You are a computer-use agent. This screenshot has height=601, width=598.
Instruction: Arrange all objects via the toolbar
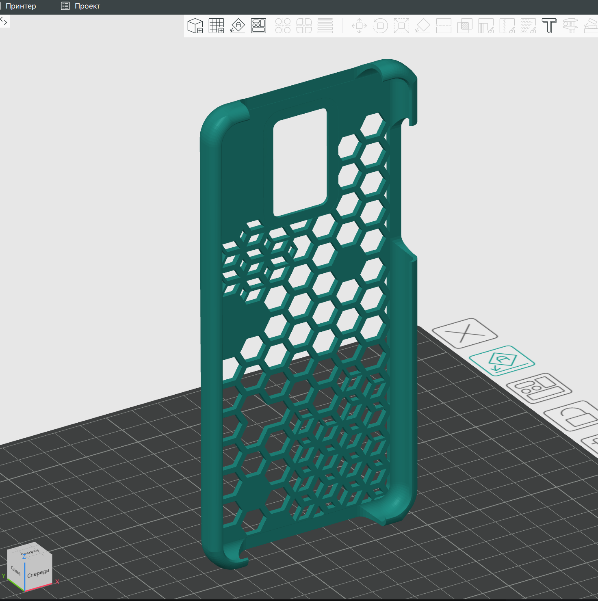click(x=259, y=26)
